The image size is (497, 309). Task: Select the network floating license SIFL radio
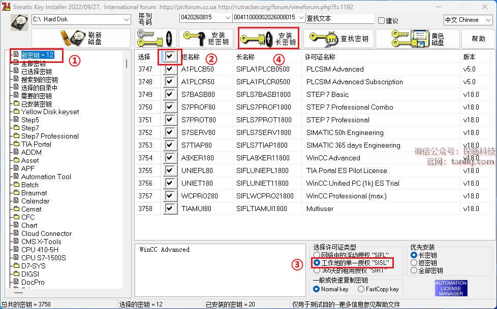pos(317,255)
